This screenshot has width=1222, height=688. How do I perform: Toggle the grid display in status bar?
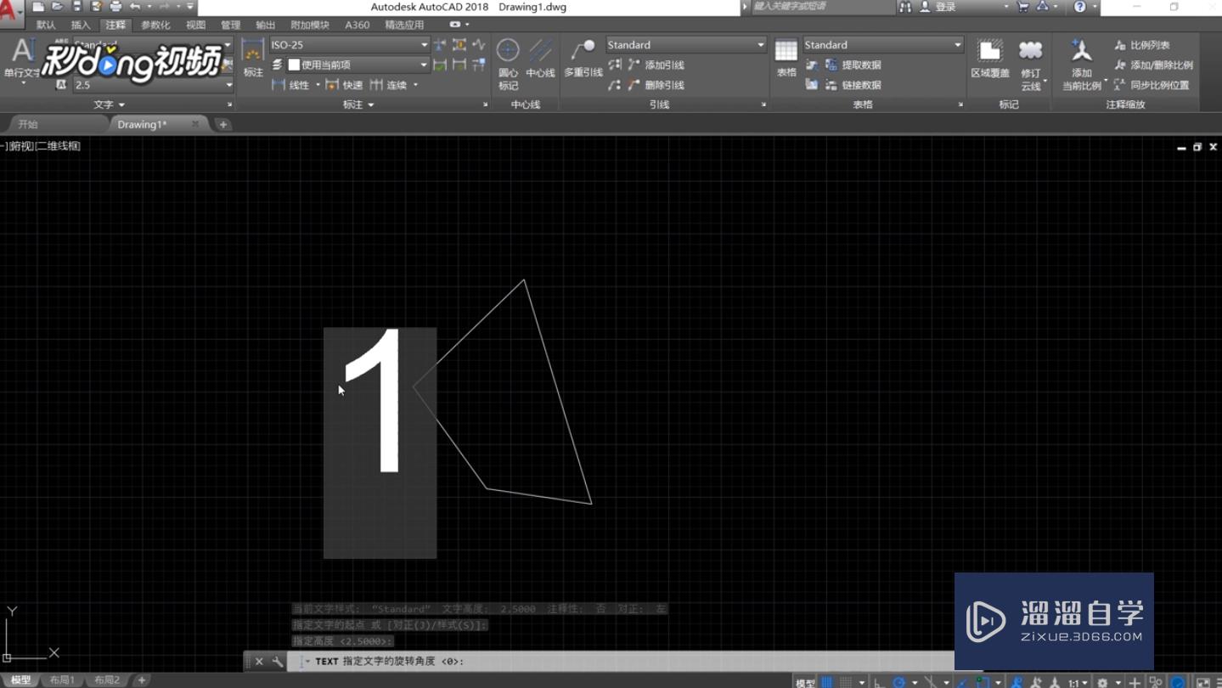(x=827, y=682)
